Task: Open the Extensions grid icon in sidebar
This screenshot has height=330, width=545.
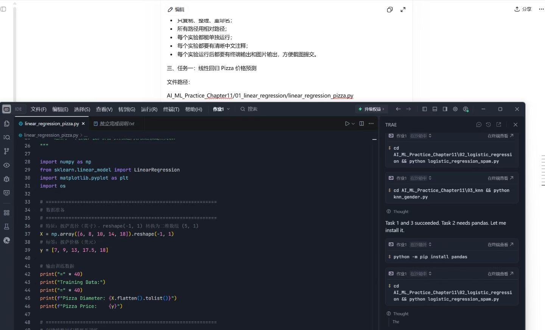Action: [x=6, y=213]
